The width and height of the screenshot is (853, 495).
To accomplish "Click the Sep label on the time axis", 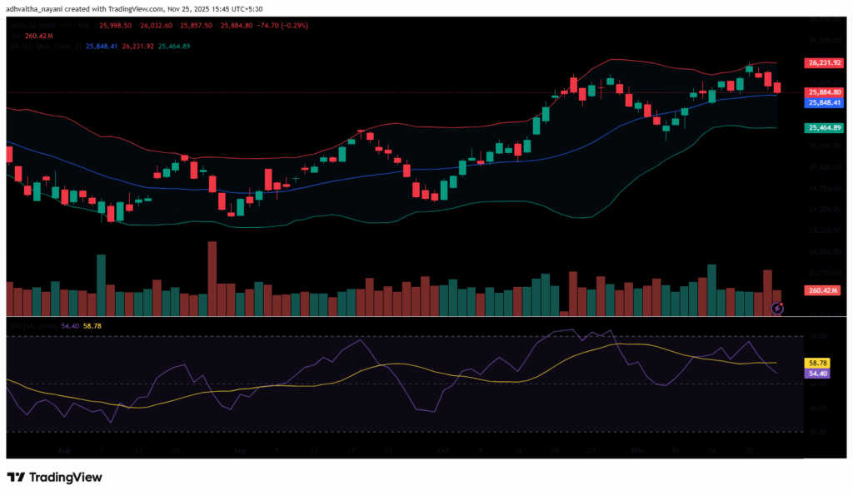I will (240, 449).
